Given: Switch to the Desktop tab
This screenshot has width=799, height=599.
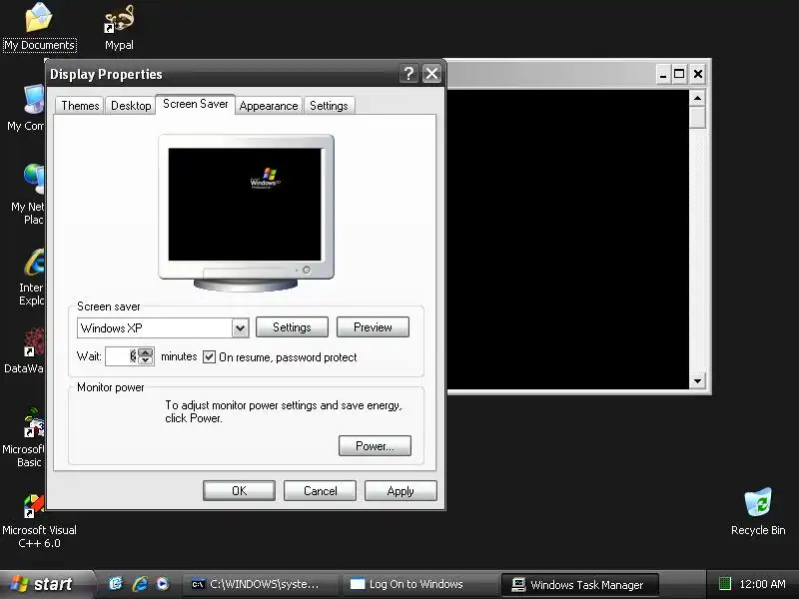Looking at the screenshot, I should click(131, 106).
